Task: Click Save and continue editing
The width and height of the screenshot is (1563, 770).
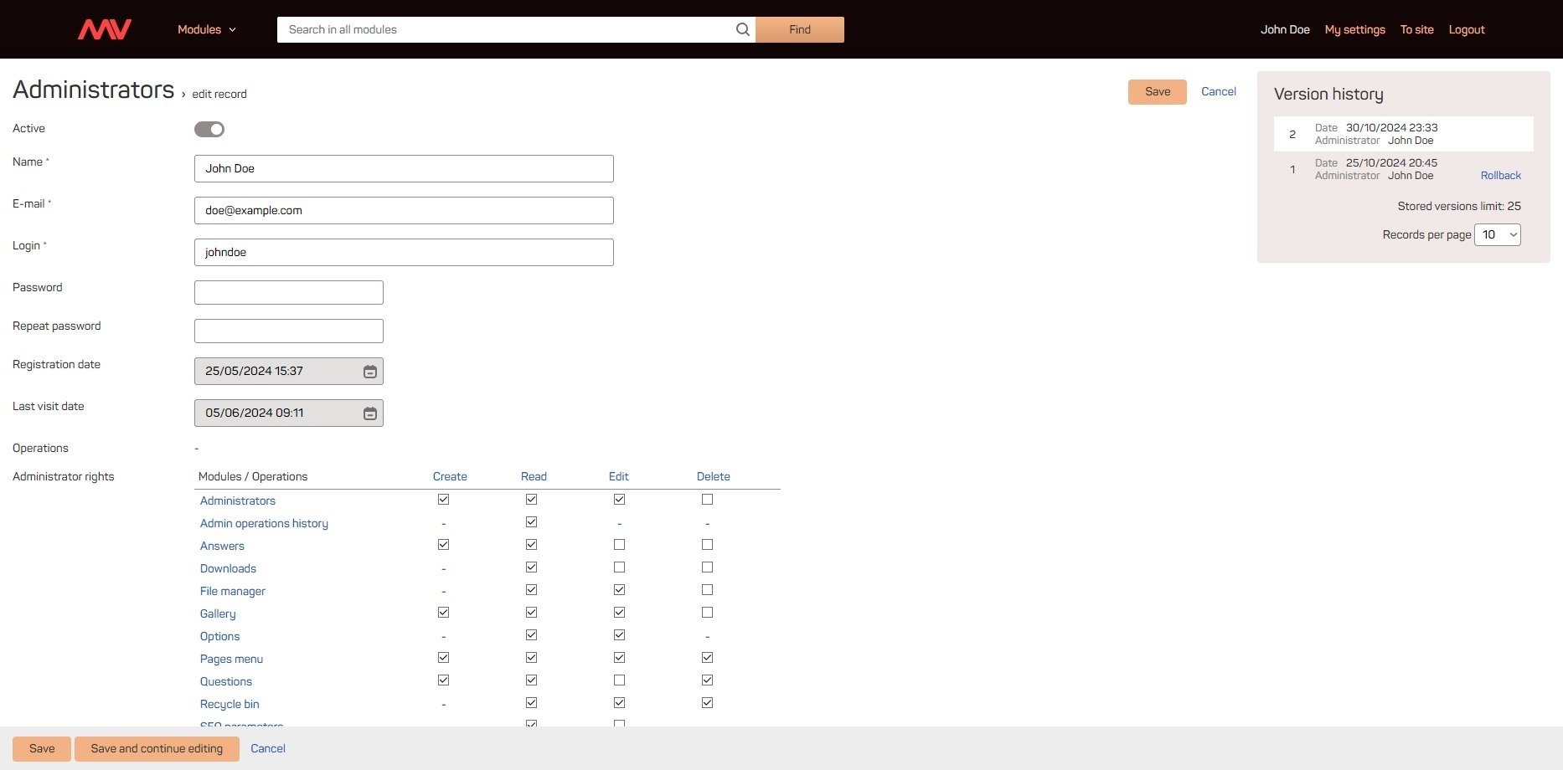Action: [x=157, y=748]
